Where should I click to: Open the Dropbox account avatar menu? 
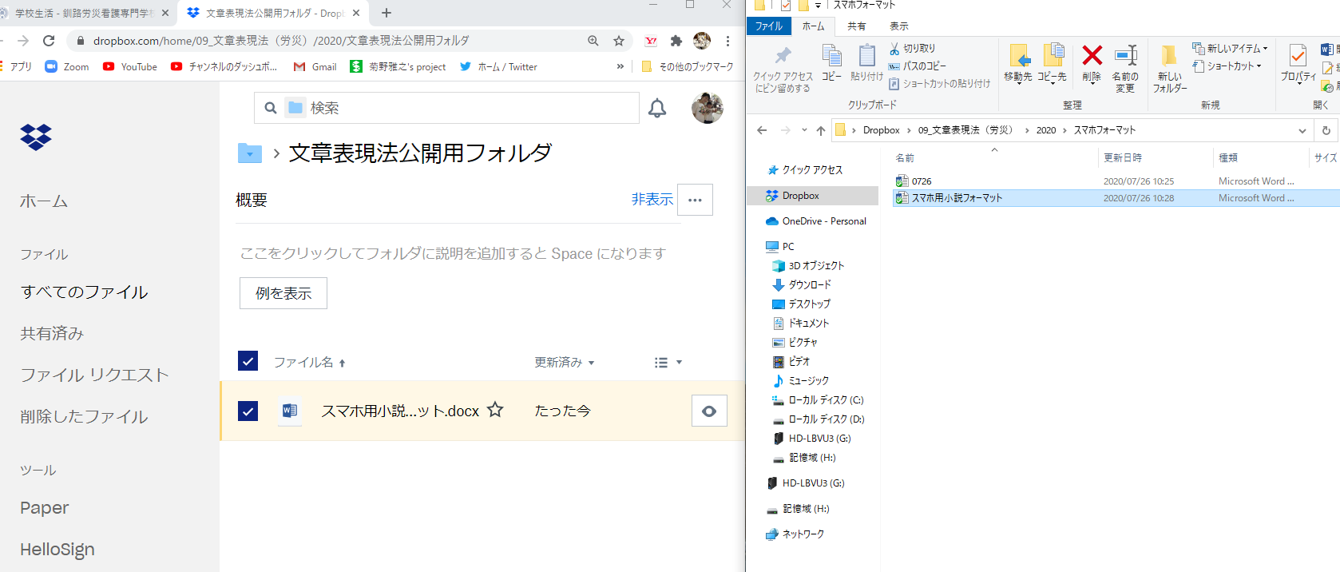[707, 108]
